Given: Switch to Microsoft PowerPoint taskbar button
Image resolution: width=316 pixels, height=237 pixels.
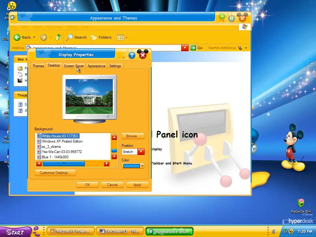Looking at the screenshot, I should click(71, 231).
